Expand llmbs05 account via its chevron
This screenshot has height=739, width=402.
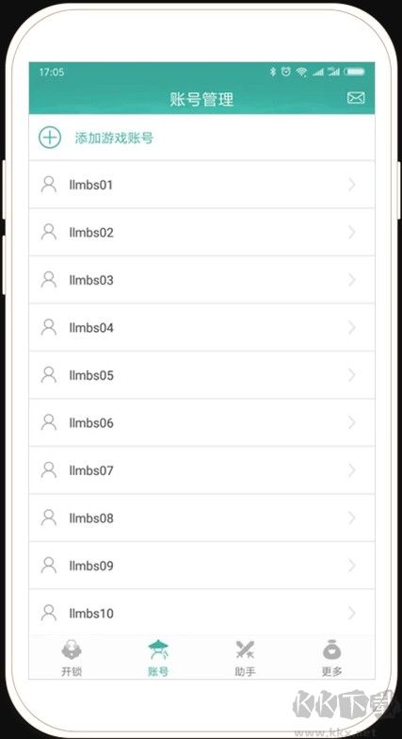352,375
